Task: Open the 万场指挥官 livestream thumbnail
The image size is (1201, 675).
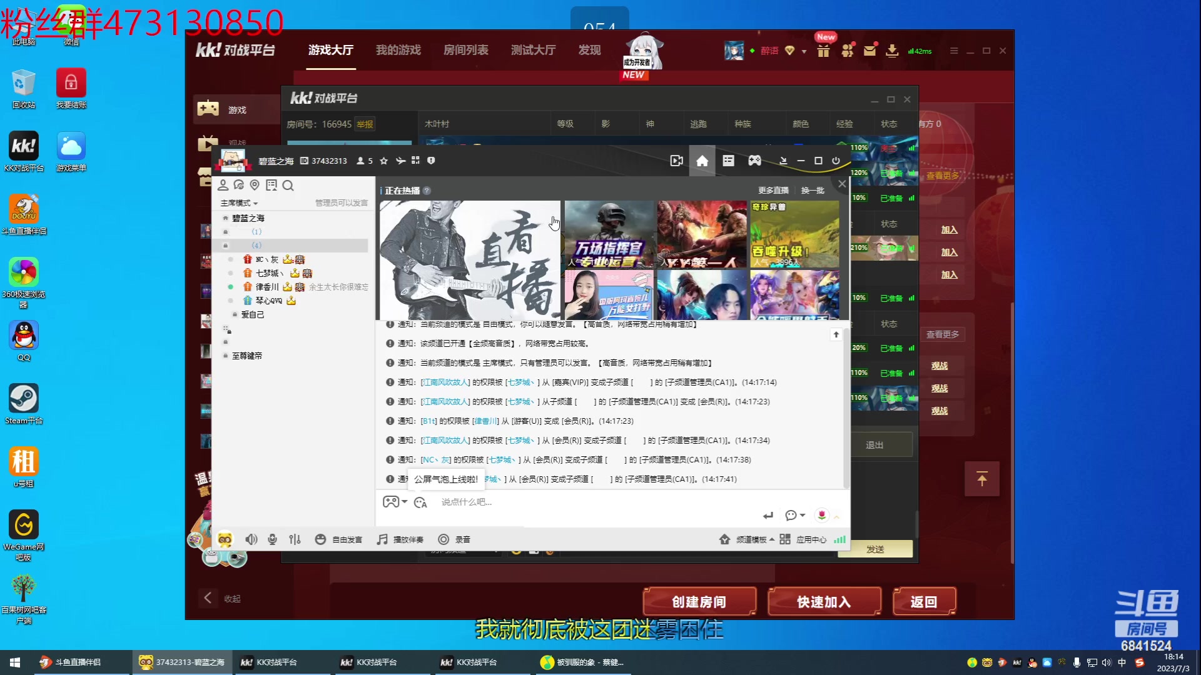Action: [609, 234]
